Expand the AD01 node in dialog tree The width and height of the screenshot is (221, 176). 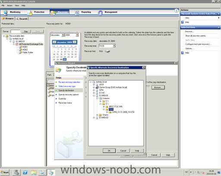[94, 85]
